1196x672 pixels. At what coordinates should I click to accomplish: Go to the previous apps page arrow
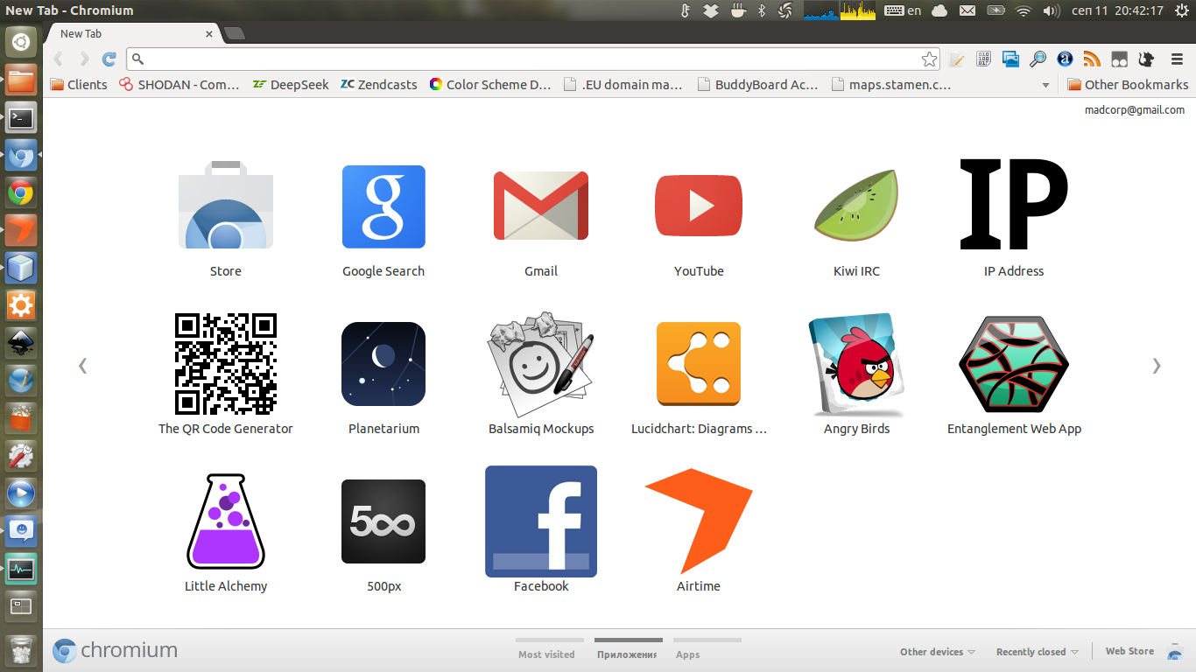coord(82,366)
